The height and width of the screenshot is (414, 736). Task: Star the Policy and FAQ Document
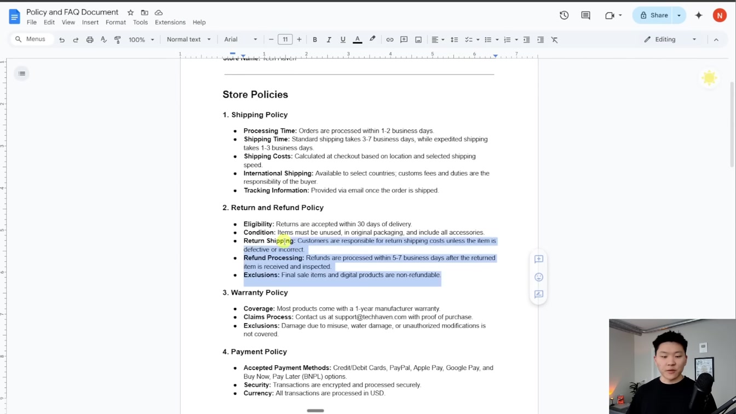(x=130, y=13)
